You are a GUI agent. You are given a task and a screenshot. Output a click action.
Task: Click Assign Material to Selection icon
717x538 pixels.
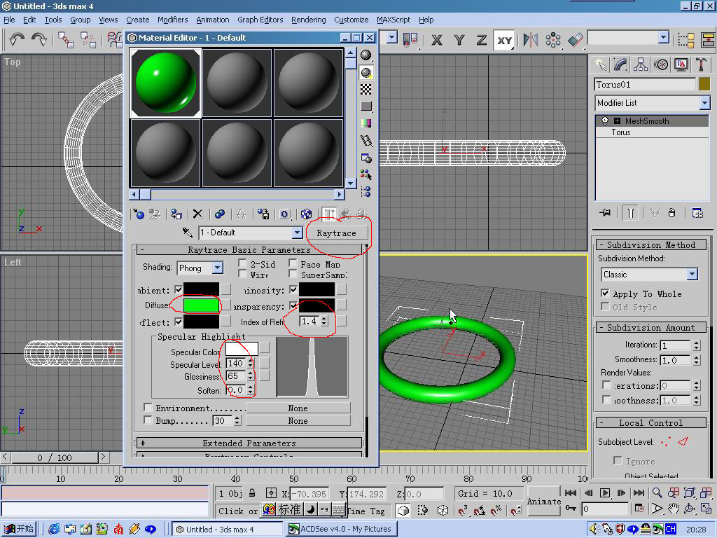coord(176,214)
